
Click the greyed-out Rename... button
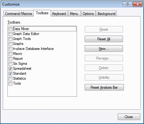[104, 58]
